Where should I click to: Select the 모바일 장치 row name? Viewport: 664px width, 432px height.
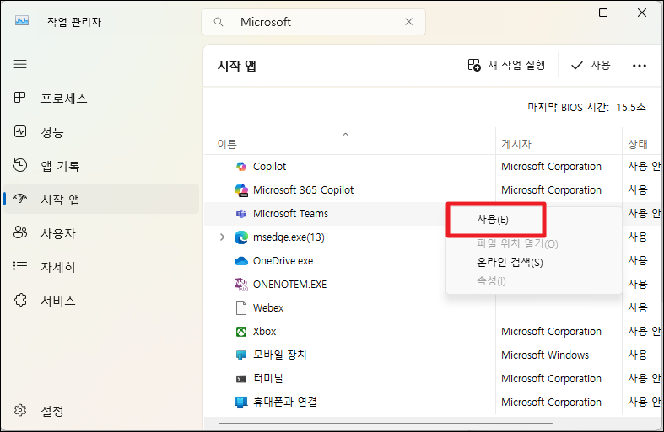[x=279, y=355]
